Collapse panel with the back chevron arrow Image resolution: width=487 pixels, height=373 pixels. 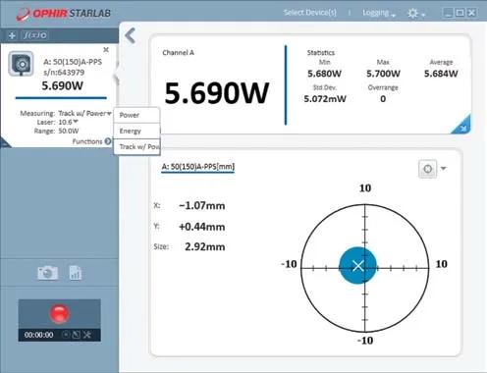coord(131,35)
